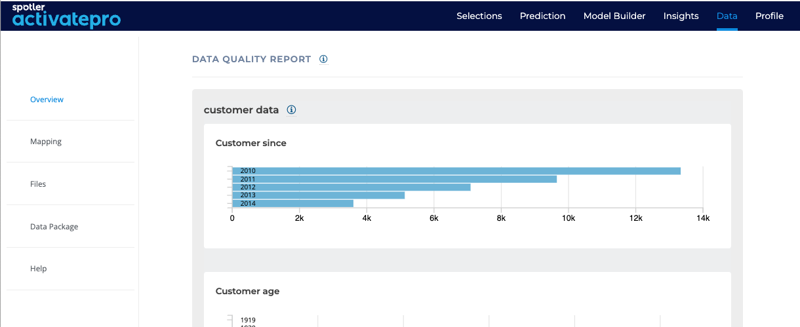
Task: Open Model Builder in top navigation
Action: point(614,16)
